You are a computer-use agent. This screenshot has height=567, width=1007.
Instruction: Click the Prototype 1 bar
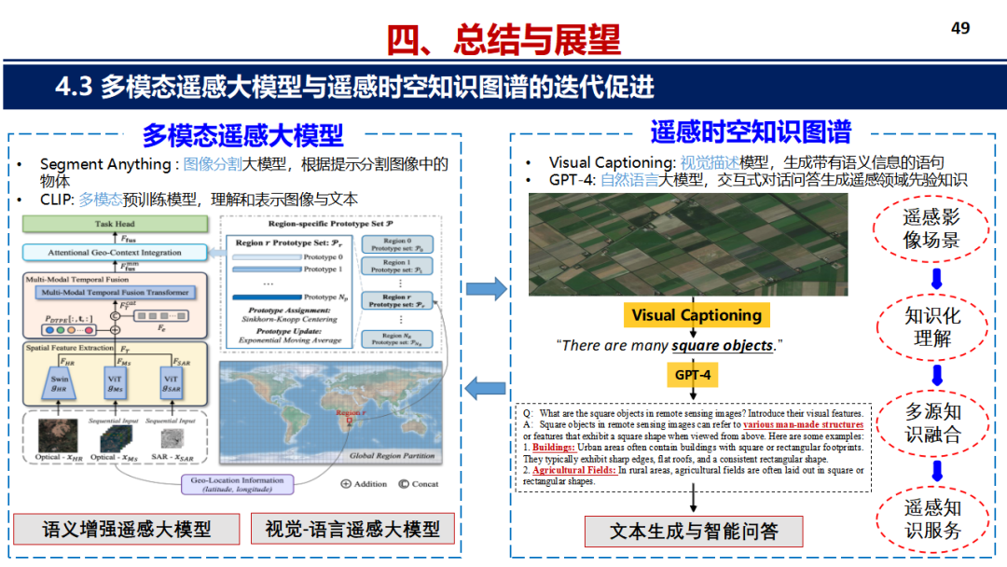click(267, 270)
